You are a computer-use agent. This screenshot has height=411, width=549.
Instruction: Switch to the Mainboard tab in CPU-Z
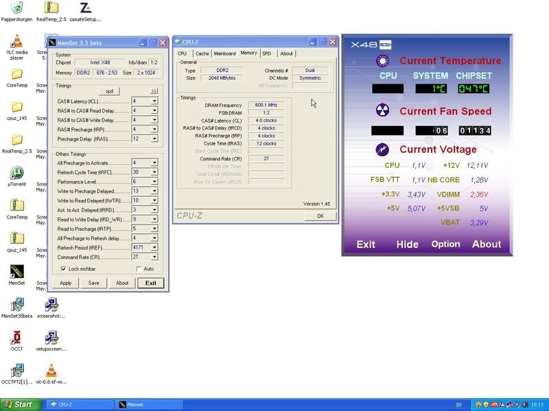[x=224, y=53]
